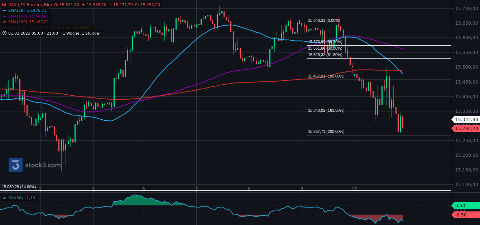480x225 pixels.
Task: Select the blue SMA(38) line marker
Action: 5,10
